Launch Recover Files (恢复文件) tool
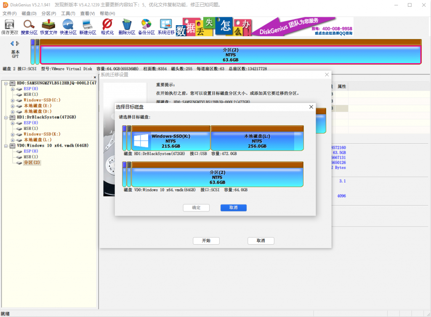 (x=49, y=26)
